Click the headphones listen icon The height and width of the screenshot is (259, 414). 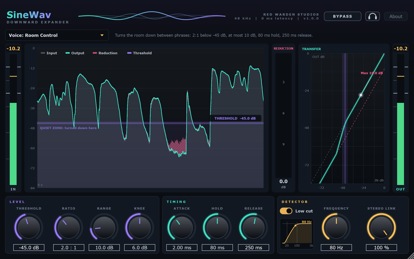click(372, 16)
